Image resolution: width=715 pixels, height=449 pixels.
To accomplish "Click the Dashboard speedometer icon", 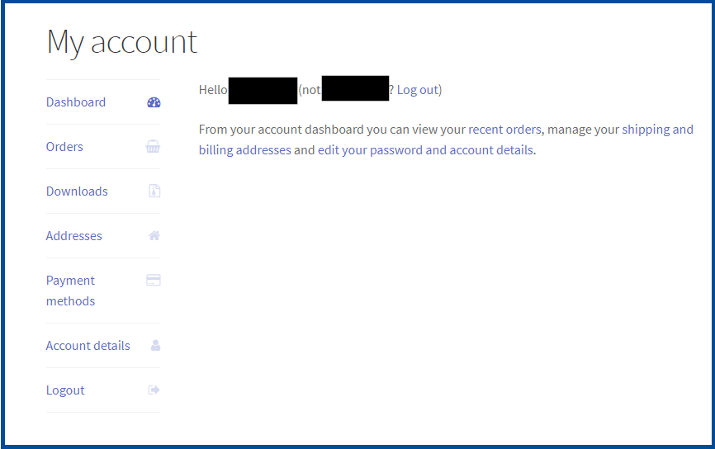I will [154, 102].
